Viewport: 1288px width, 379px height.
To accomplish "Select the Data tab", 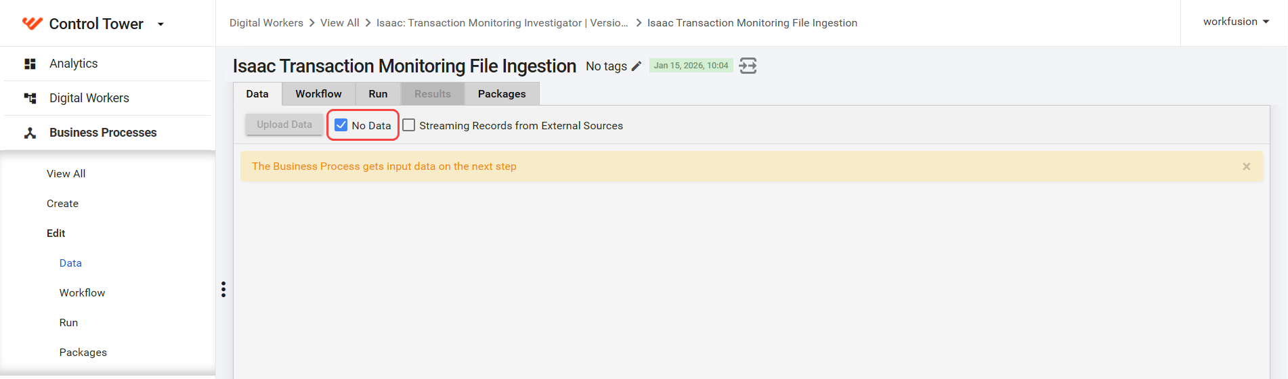I will point(257,94).
